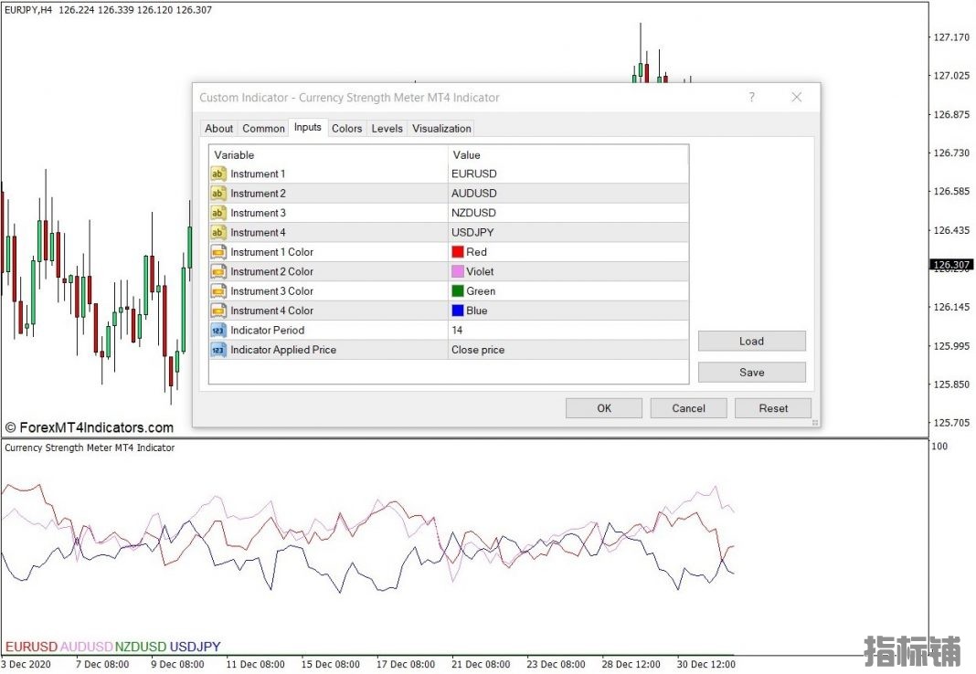Select the Instrument 1 Color row icon
Image resolution: width=976 pixels, height=674 pixels.
tap(218, 252)
